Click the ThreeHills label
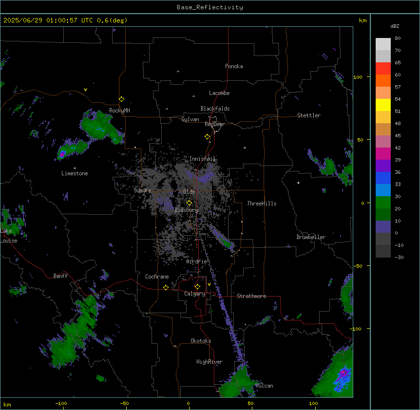Screen dimensions: 420x410 [x=262, y=204]
